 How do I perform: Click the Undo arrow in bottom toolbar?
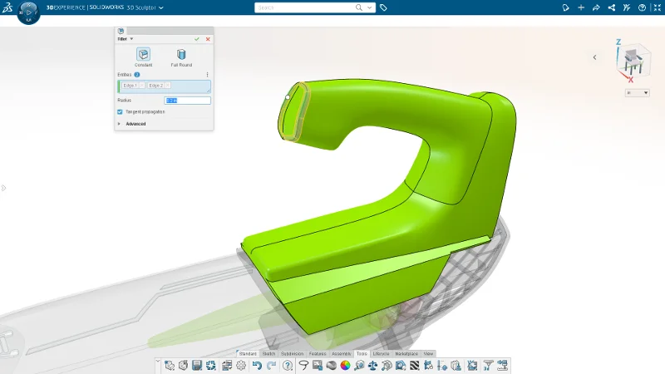click(257, 365)
